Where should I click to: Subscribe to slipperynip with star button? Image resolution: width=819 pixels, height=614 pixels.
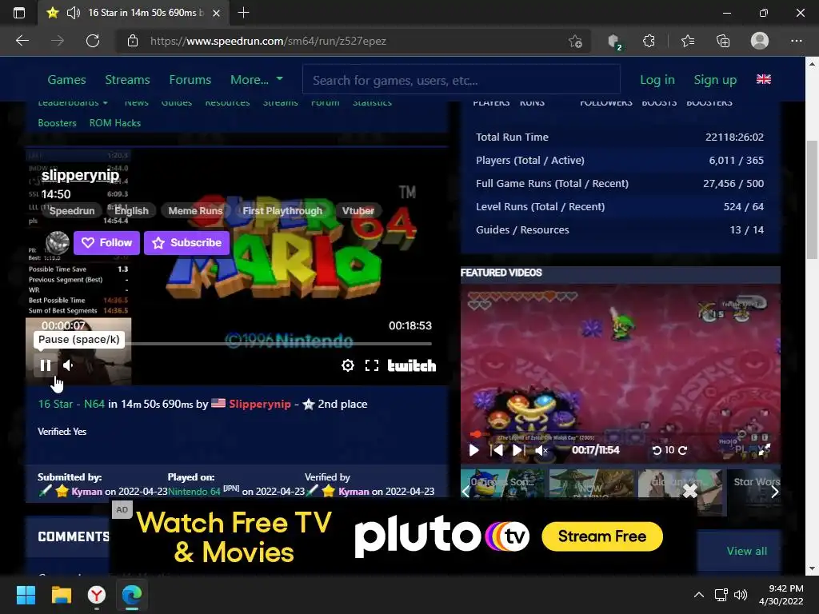pyautogui.click(x=187, y=243)
